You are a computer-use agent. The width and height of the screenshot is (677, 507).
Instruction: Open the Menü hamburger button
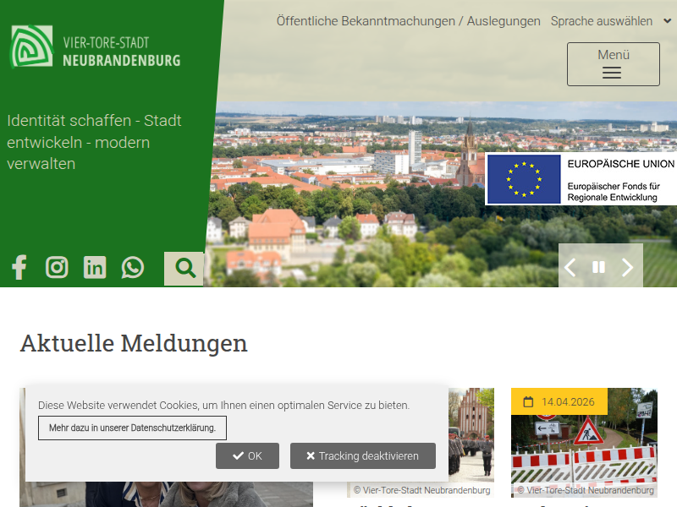tap(613, 64)
